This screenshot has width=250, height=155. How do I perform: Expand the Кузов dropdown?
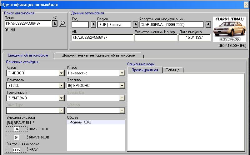61,73
